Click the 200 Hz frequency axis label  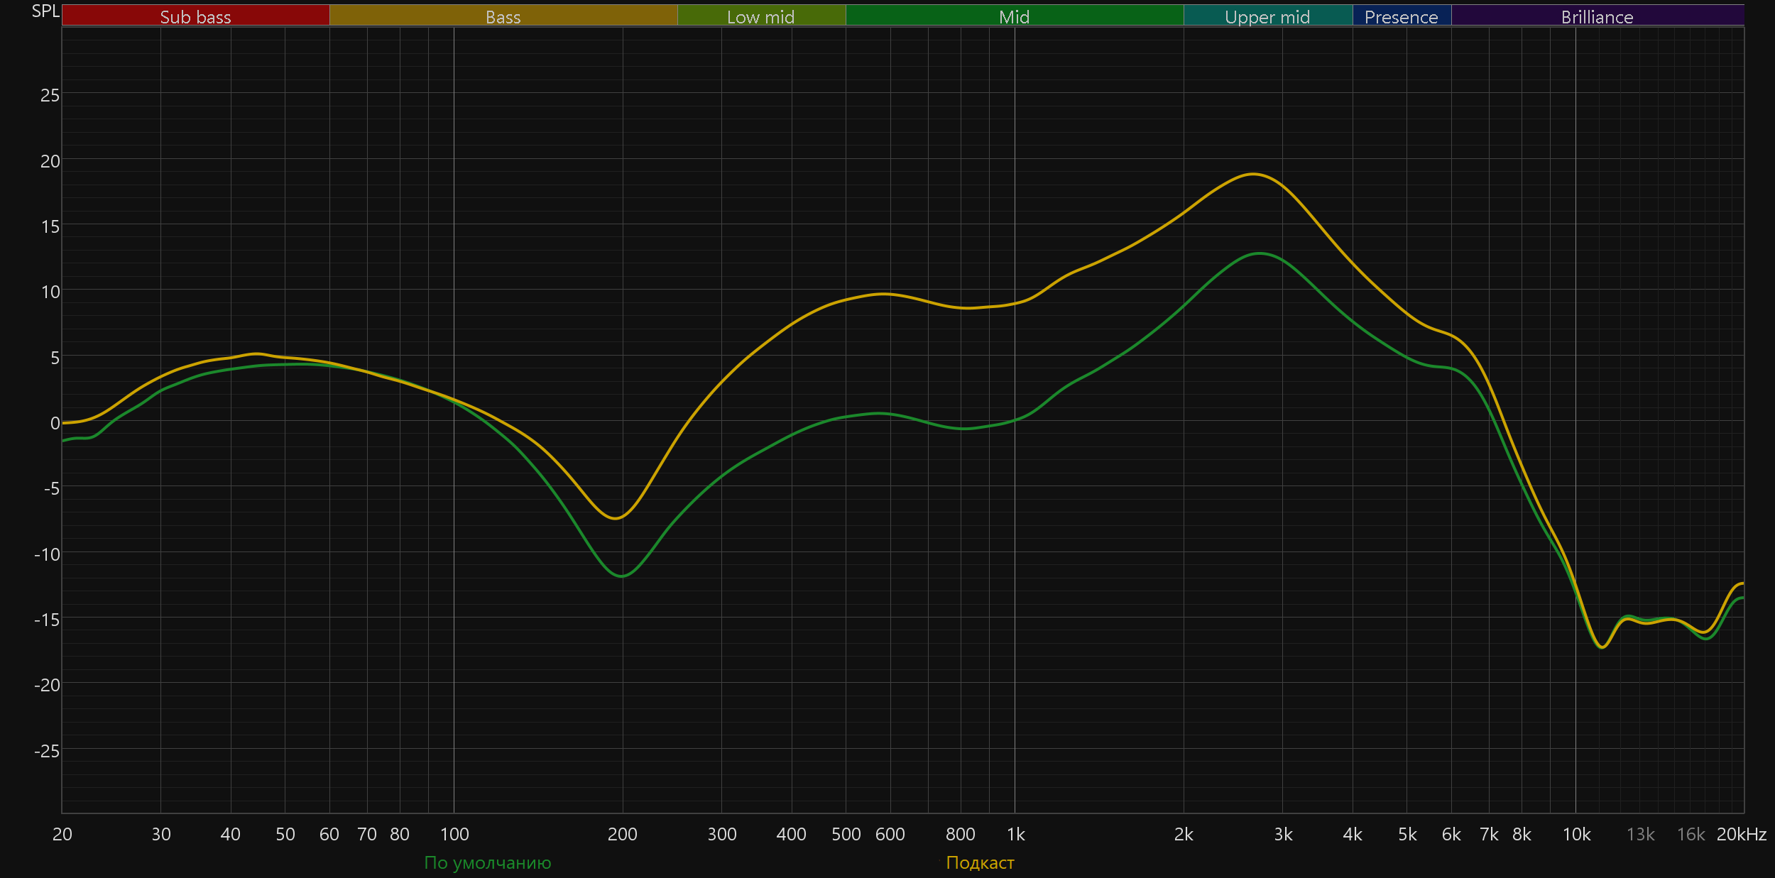pos(622,834)
